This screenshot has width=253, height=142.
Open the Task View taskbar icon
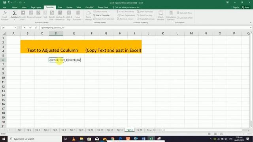click(x=66, y=139)
